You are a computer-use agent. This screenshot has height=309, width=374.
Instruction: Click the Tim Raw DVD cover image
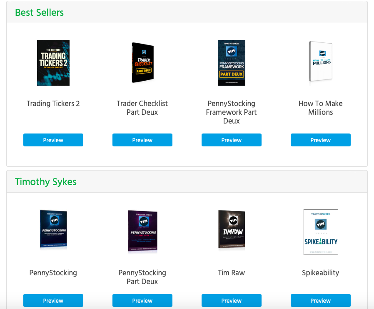[232, 229]
